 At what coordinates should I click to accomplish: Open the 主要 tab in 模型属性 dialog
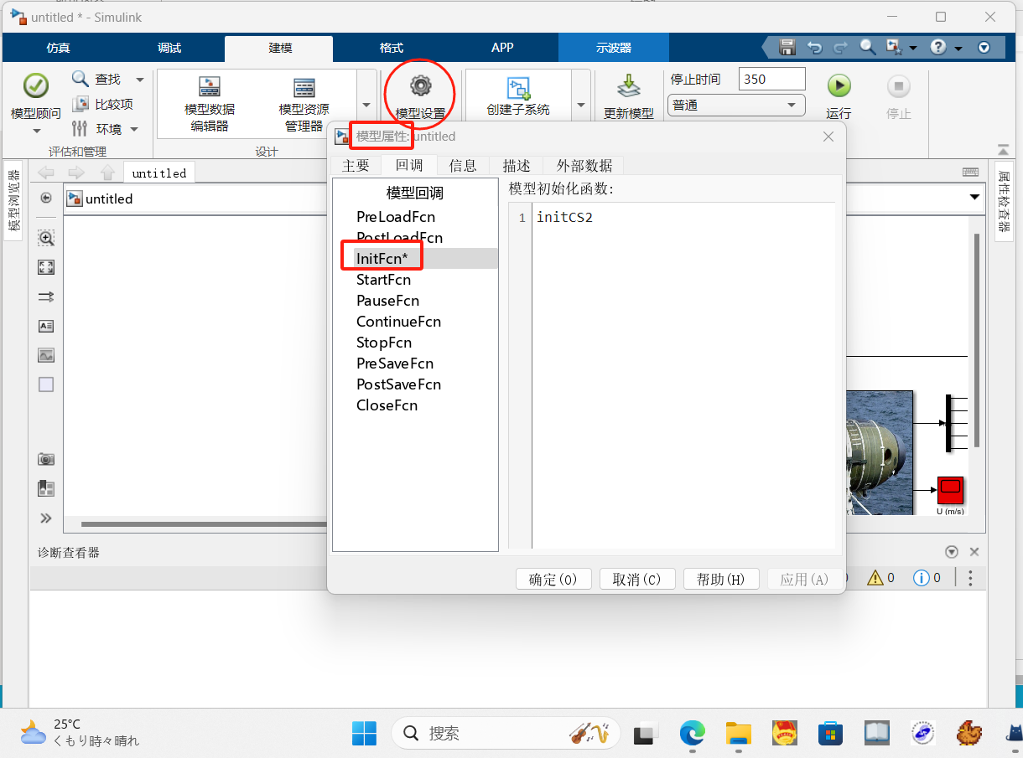(356, 165)
